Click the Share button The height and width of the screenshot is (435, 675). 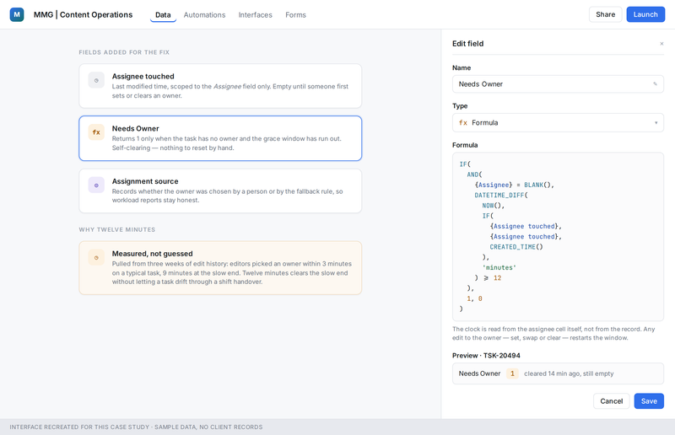point(605,14)
